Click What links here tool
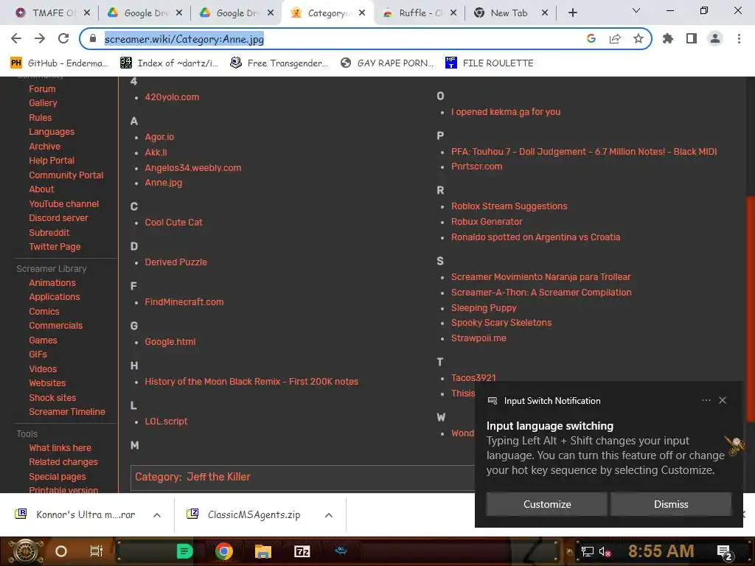Image resolution: width=755 pixels, height=566 pixels. click(x=60, y=447)
